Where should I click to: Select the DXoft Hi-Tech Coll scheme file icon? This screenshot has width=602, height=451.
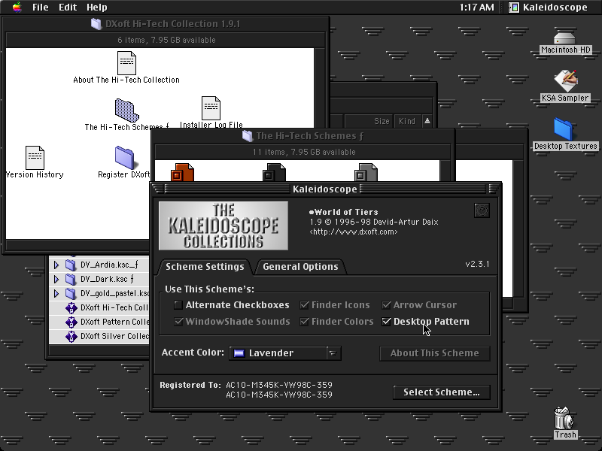pos(71,307)
